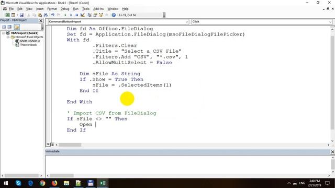Collapse the VBAProject (Book1) tree node
Image resolution: width=335 pixels, height=188 pixels.
pyautogui.click(x=4, y=33)
